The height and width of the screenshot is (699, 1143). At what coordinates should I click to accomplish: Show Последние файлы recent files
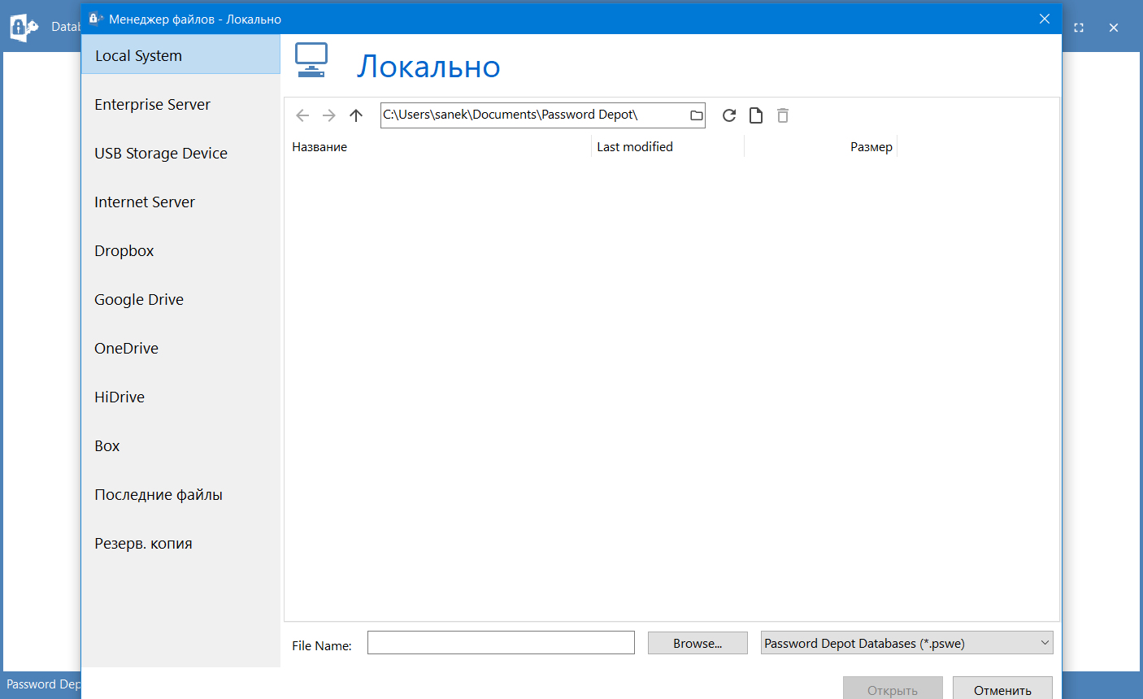point(159,495)
